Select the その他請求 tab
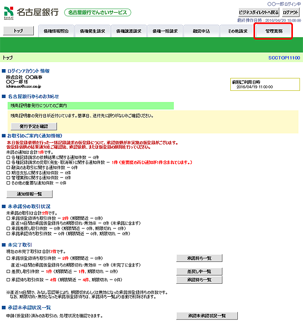This screenshot has height=324, width=303. click(238, 31)
